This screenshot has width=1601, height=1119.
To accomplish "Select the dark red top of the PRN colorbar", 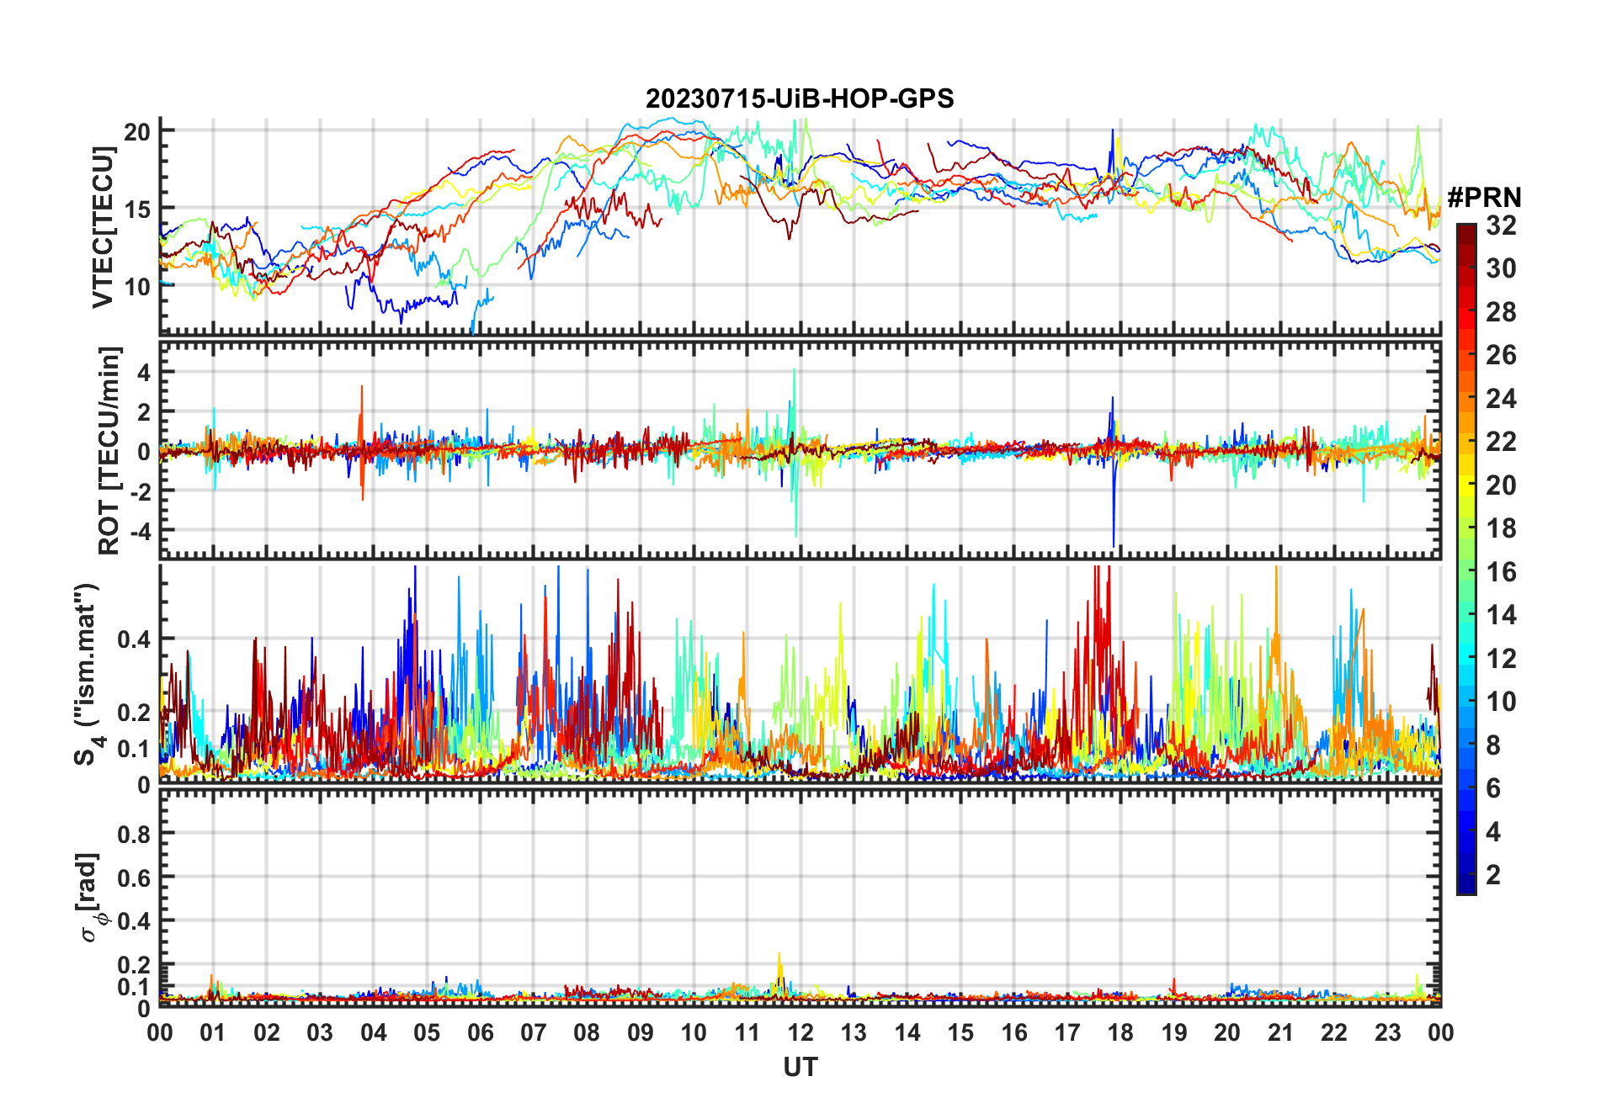I will [x=1465, y=230].
